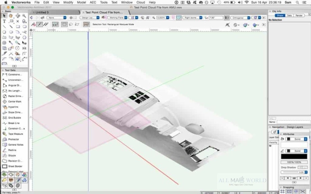Enable Lasso Marquee selection mode
311x194 pixels.
[71, 24]
